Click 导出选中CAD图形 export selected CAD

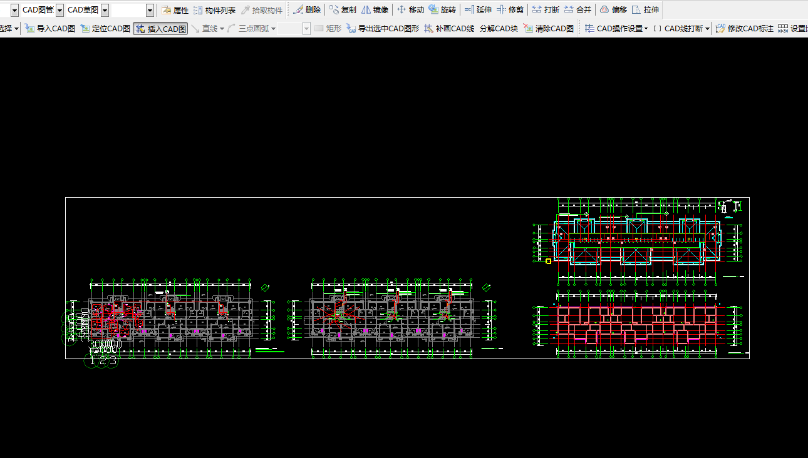[383, 29]
